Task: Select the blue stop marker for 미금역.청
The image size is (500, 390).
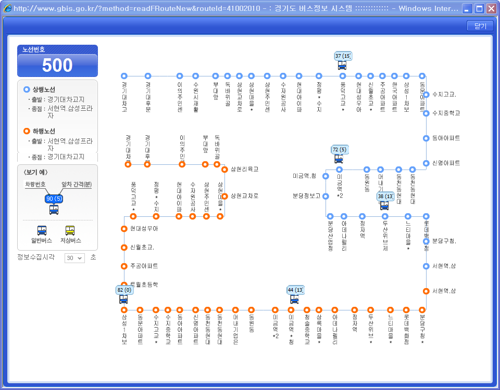Action: click(x=326, y=176)
